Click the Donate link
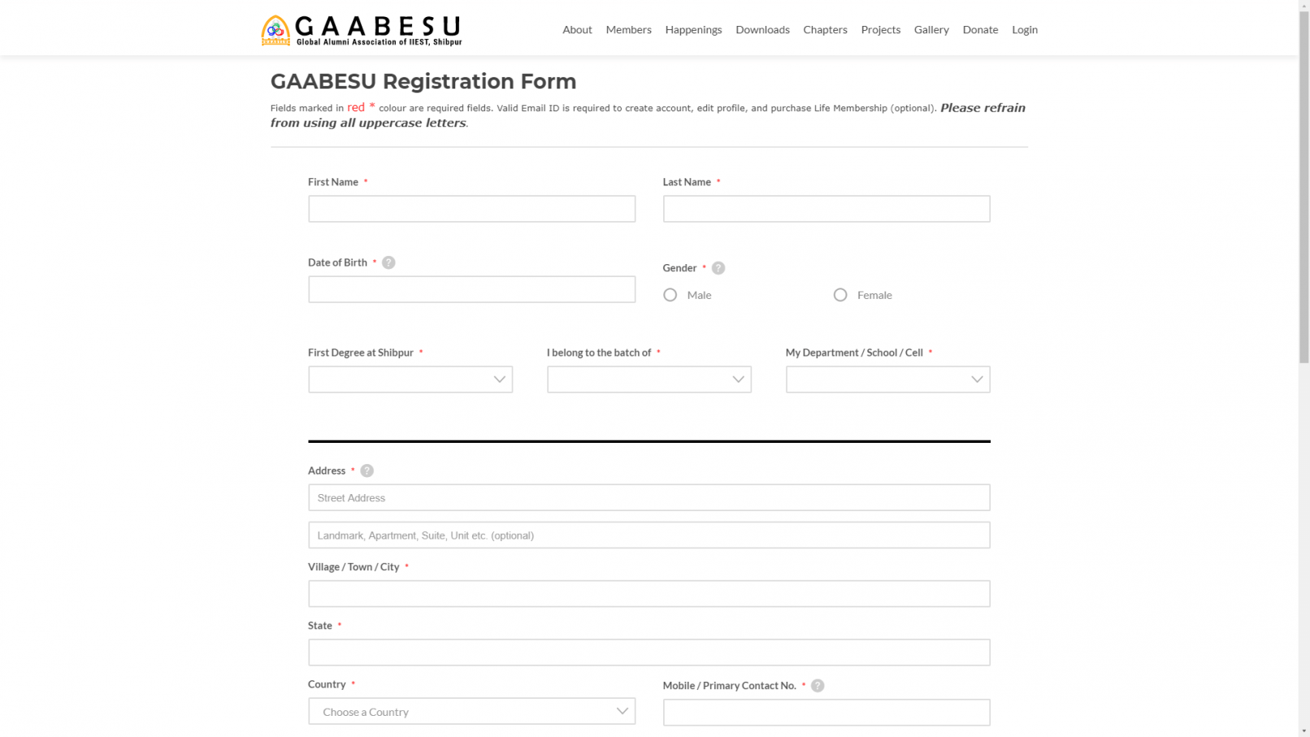This screenshot has width=1310, height=737. (980, 30)
